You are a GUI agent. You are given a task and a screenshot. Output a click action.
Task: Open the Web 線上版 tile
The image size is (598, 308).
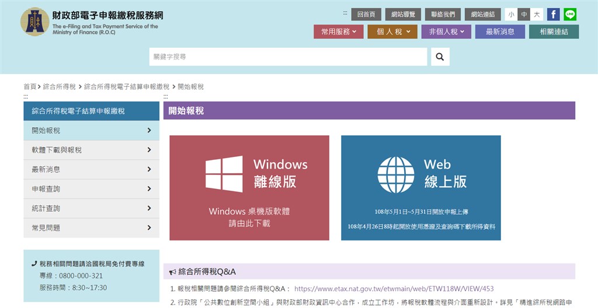point(421,188)
